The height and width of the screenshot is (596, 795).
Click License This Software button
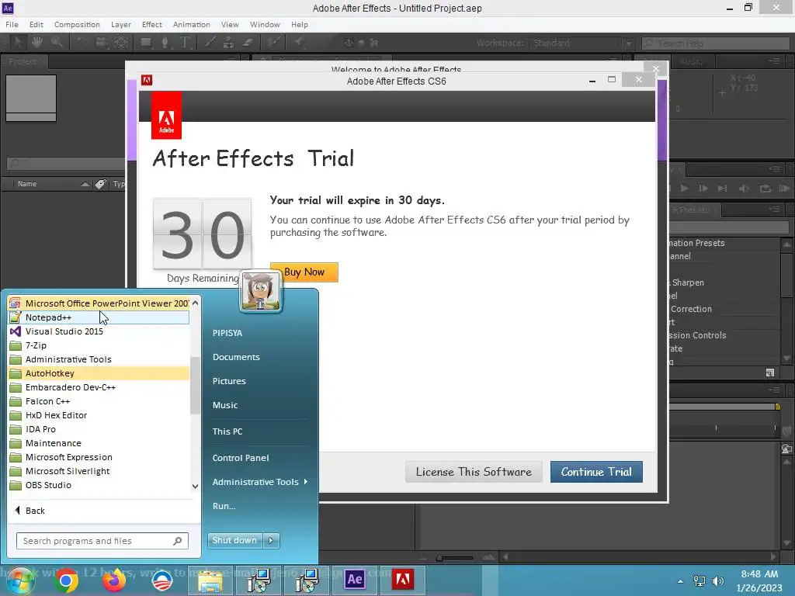474,472
